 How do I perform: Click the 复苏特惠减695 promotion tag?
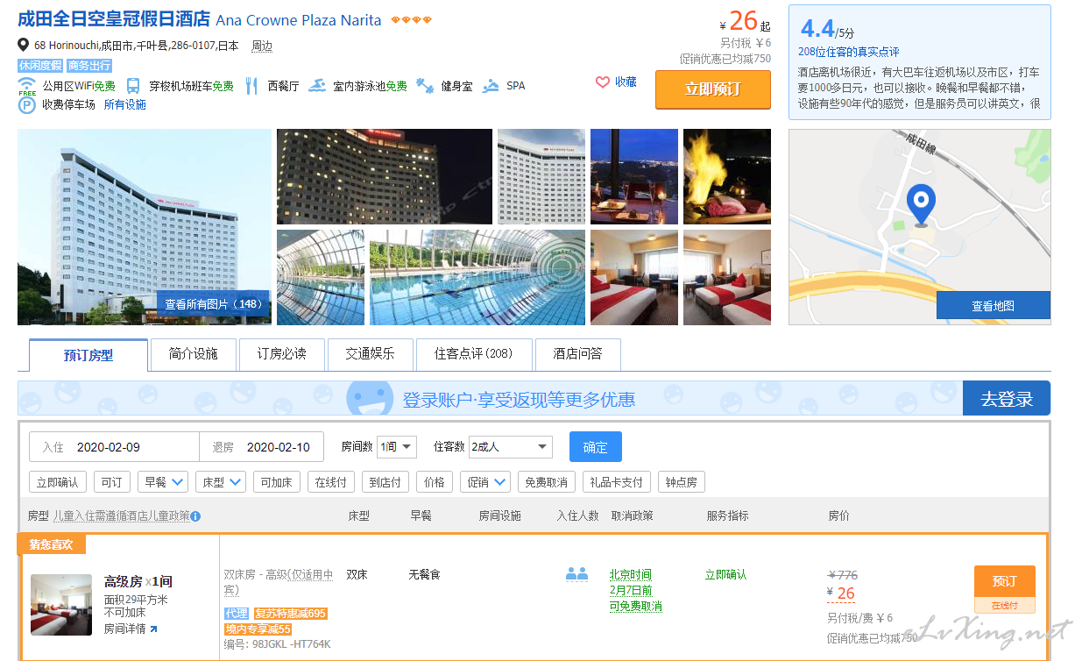(290, 614)
